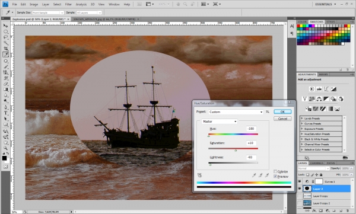Switch to the Styles tab

coord(330,22)
